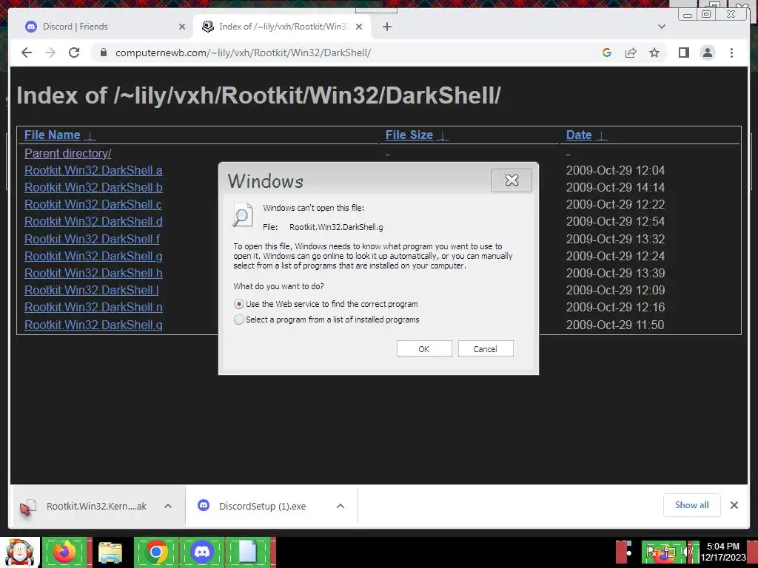The image size is (758, 568).
Task: Click the Google icon in address bar
Action: coord(607,53)
